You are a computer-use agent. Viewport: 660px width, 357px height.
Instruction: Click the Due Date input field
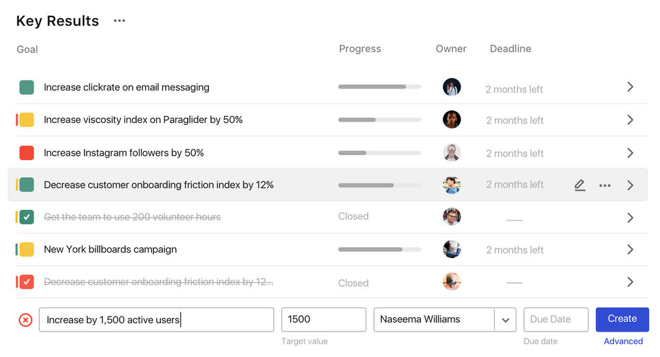point(555,320)
